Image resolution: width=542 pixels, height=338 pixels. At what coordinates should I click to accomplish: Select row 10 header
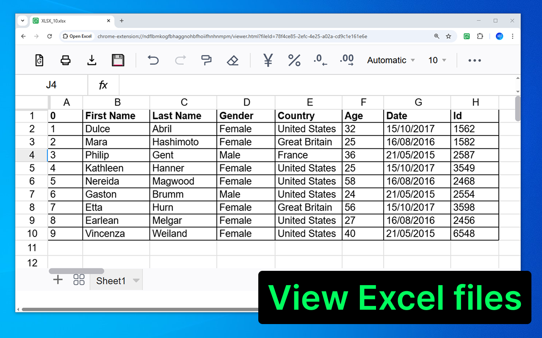[x=32, y=234]
